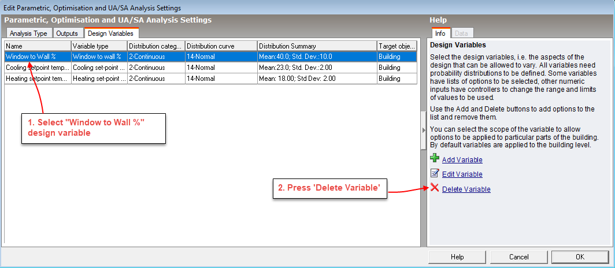Select the Info tab in Help

pyautogui.click(x=440, y=33)
